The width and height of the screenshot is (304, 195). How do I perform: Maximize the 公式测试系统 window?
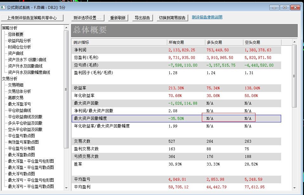[x=285, y=8]
